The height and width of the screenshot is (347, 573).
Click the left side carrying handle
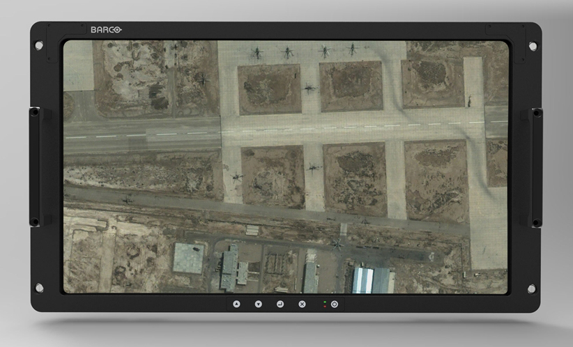point(35,167)
